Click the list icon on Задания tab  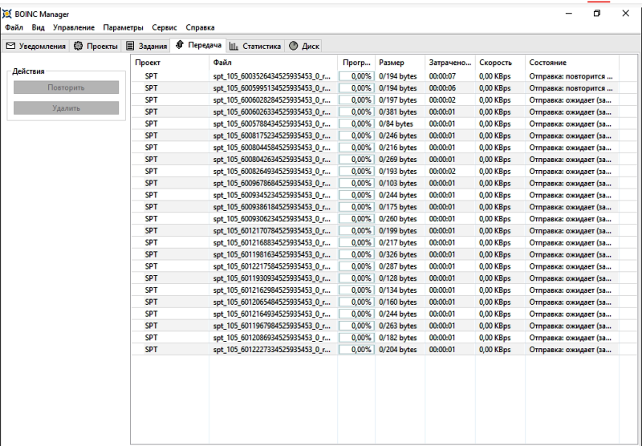(130, 46)
